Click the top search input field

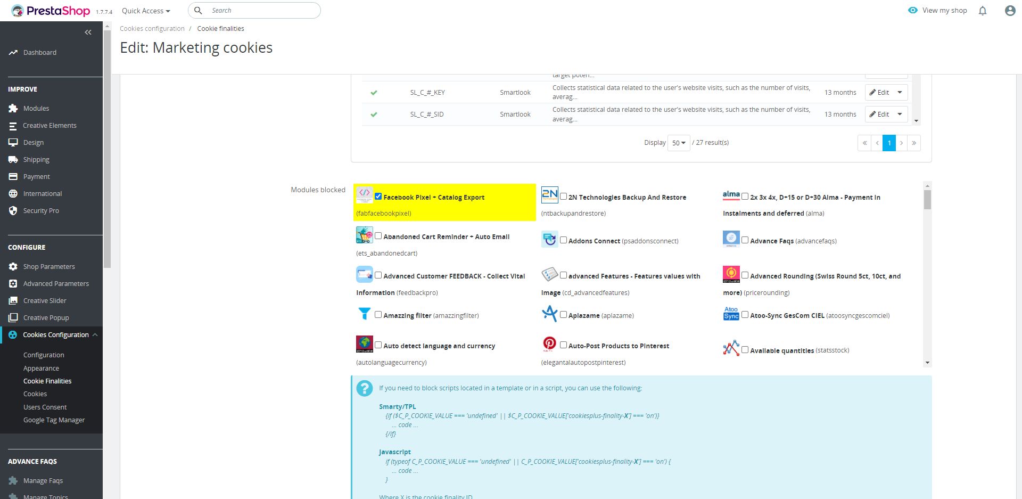[x=254, y=11]
